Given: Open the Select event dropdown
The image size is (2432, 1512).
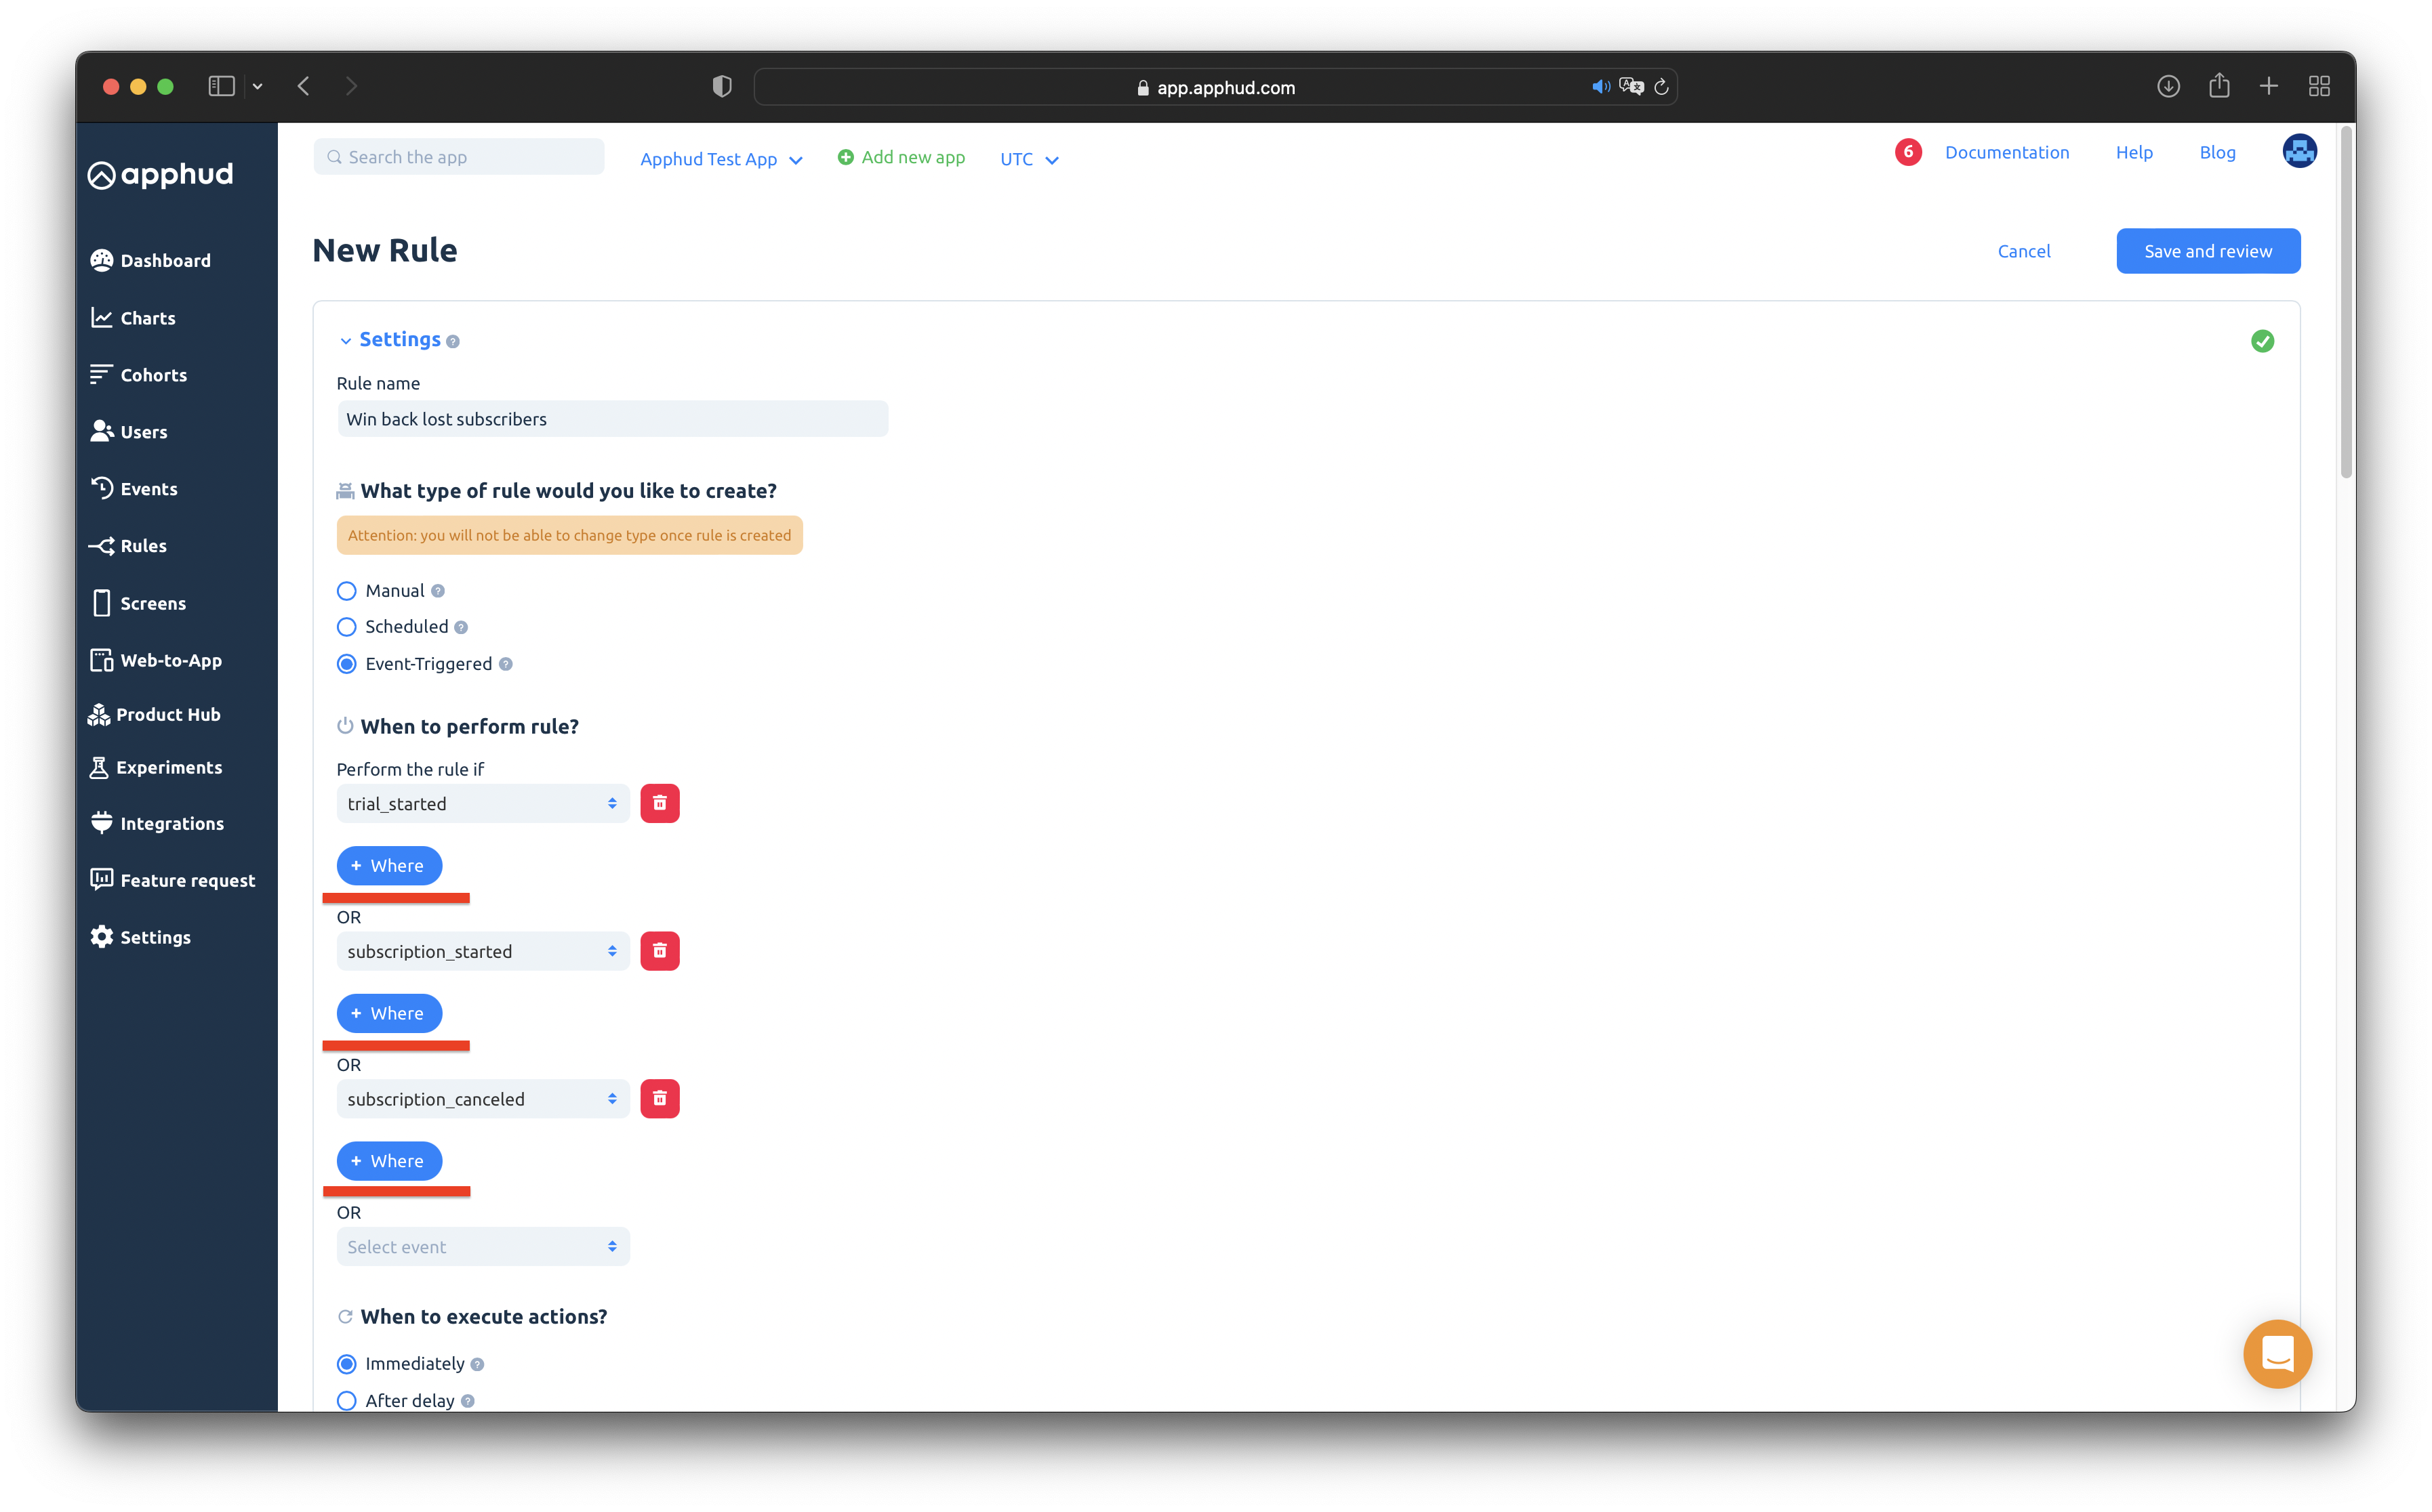Looking at the screenshot, I should coord(483,1247).
